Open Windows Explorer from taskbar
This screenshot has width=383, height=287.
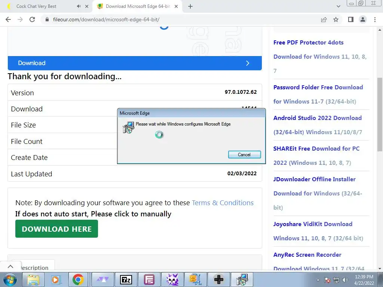[33, 280]
